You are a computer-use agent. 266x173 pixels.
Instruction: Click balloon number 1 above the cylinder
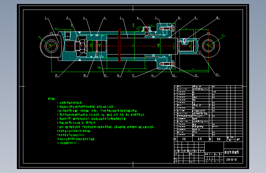tap(45, 18)
